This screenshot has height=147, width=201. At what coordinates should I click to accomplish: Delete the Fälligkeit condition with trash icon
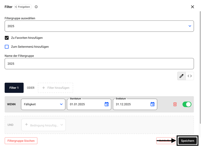tap(175, 104)
